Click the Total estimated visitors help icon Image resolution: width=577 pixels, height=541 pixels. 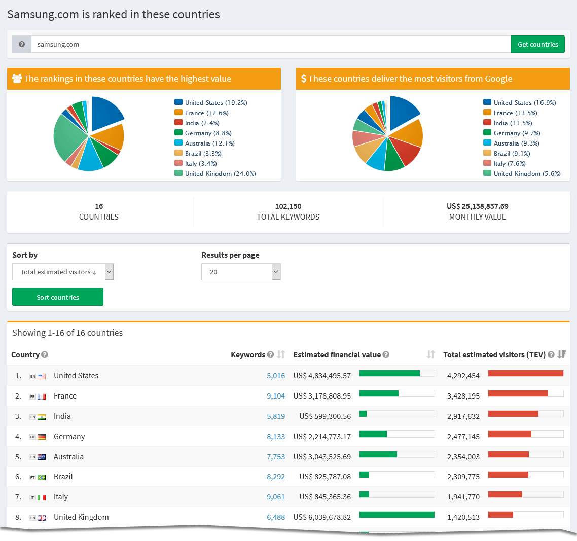pos(551,355)
